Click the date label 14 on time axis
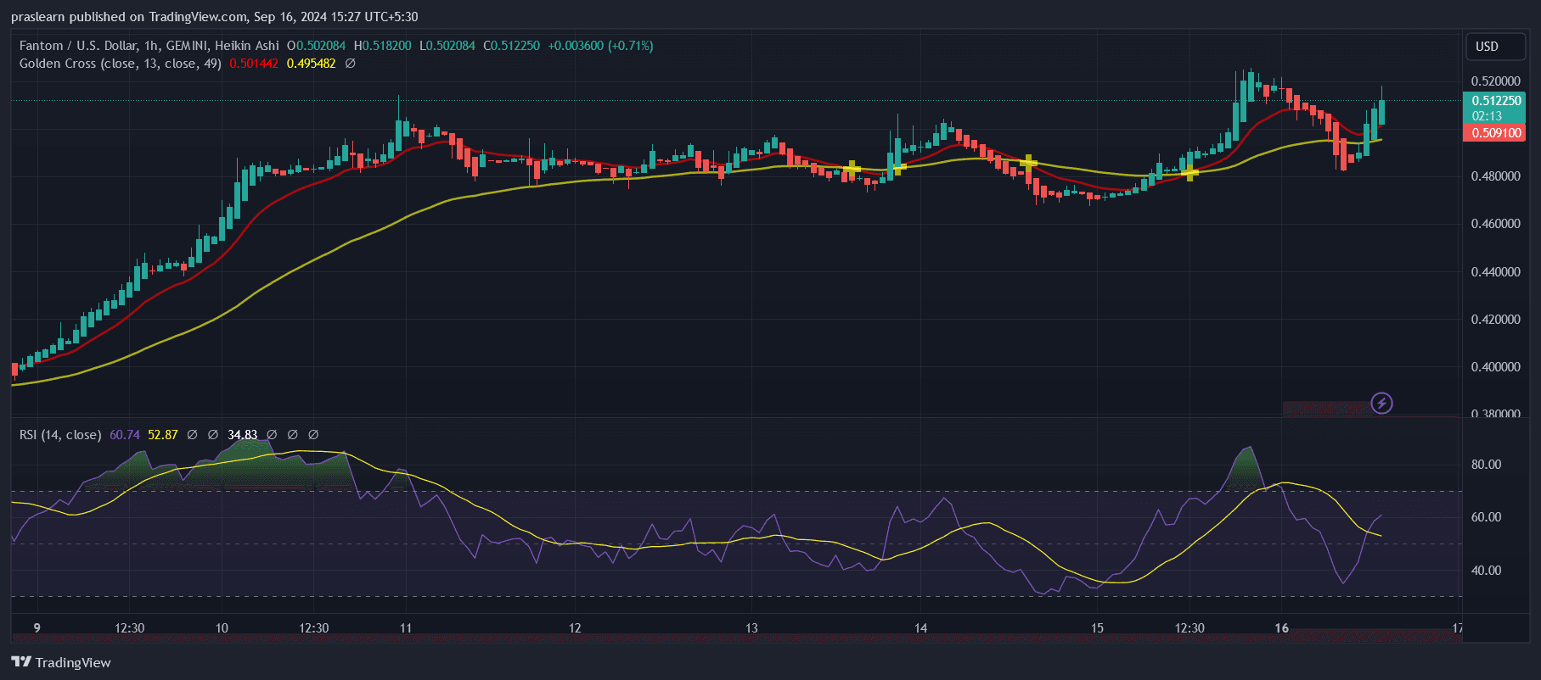The height and width of the screenshot is (680, 1541). 920,628
